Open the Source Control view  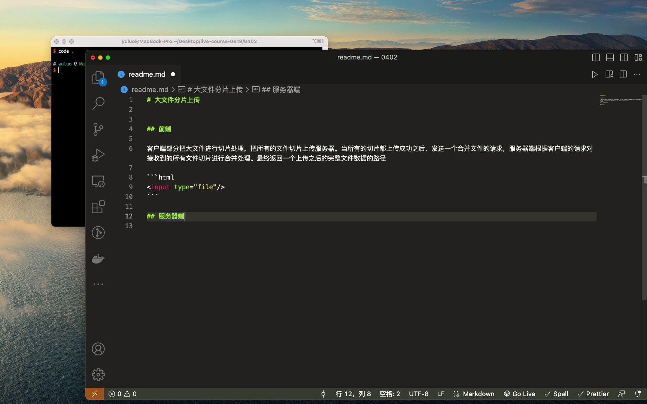pos(98,129)
